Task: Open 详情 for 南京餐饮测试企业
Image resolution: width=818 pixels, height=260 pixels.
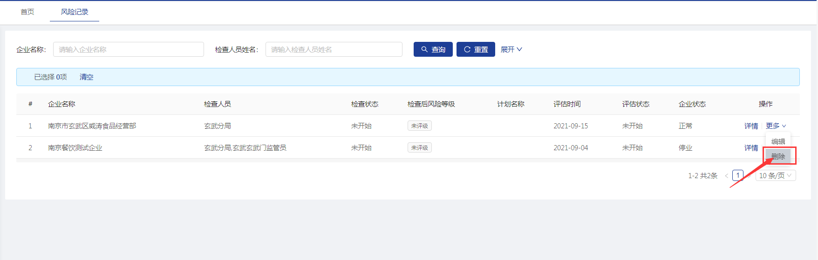Action: point(751,147)
